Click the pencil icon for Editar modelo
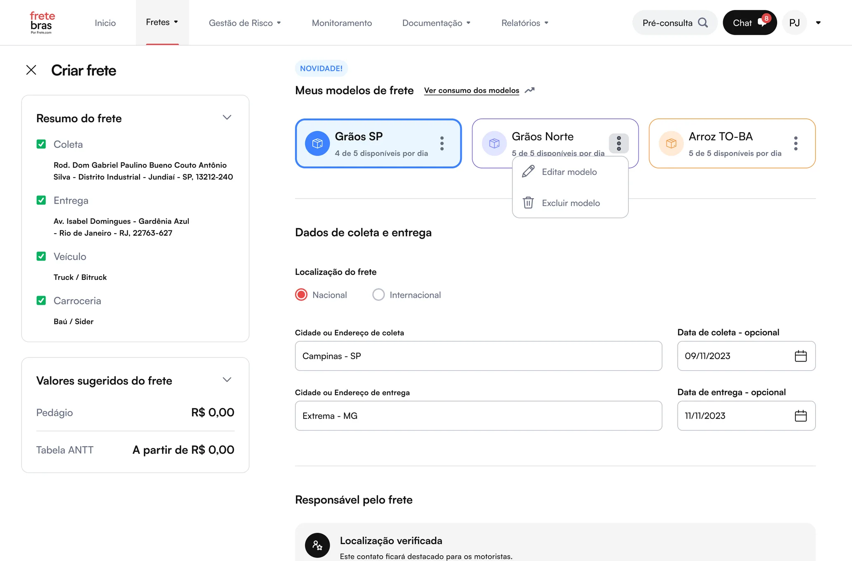This screenshot has height=561, width=852. [528, 171]
